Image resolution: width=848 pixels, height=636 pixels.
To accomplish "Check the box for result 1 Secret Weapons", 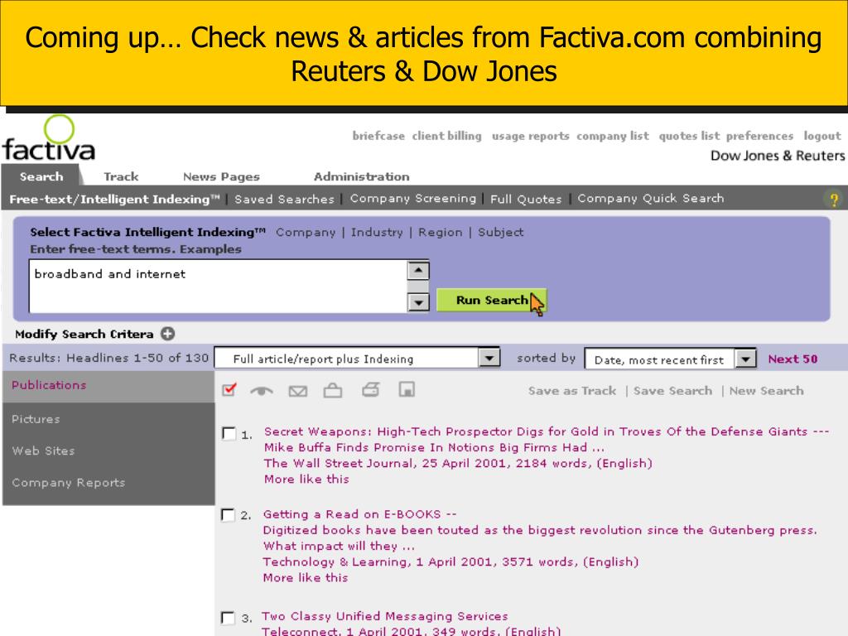I will click(229, 434).
